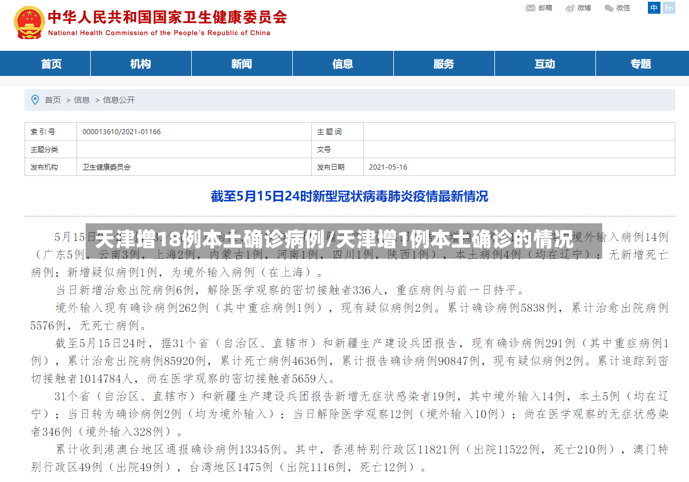Click the National Health Commission English title
This screenshot has height=482, width=689.
click(159, 33)
